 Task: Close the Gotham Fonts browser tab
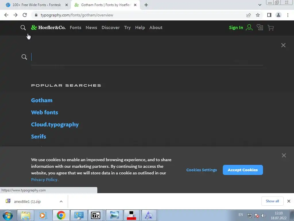[135, 5]
